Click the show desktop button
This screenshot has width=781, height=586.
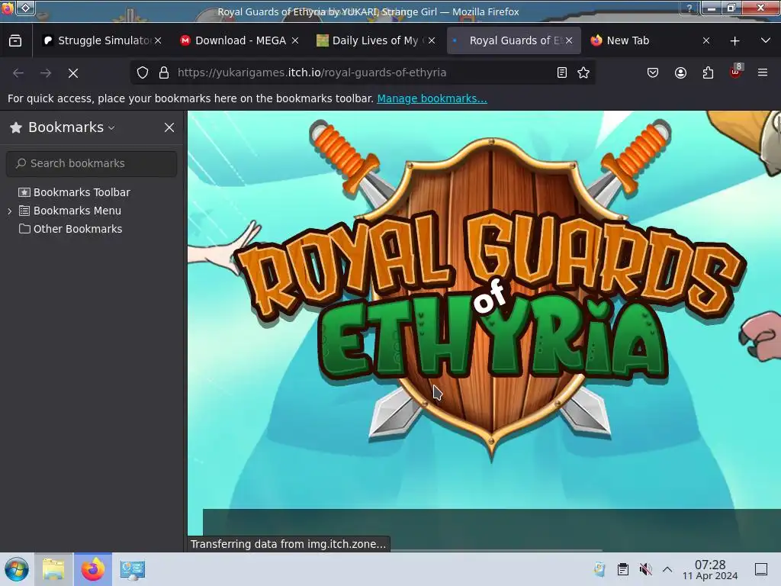pos(761,569)
